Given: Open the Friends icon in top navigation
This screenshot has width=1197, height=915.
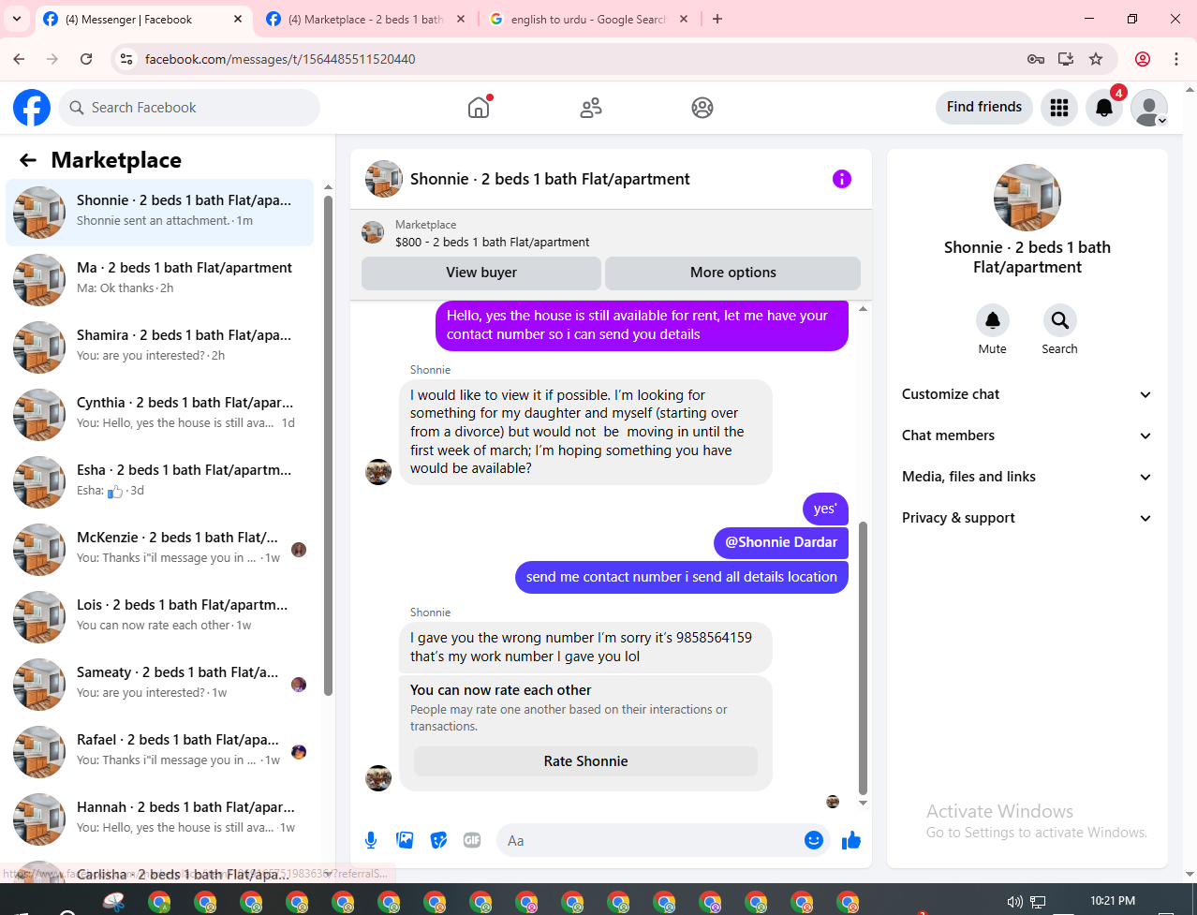Looking at the screenshot, I should [x=591, y=108].
